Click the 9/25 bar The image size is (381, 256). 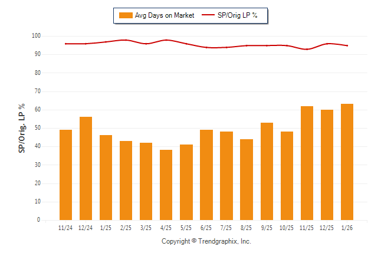click(x=267, y=171)
